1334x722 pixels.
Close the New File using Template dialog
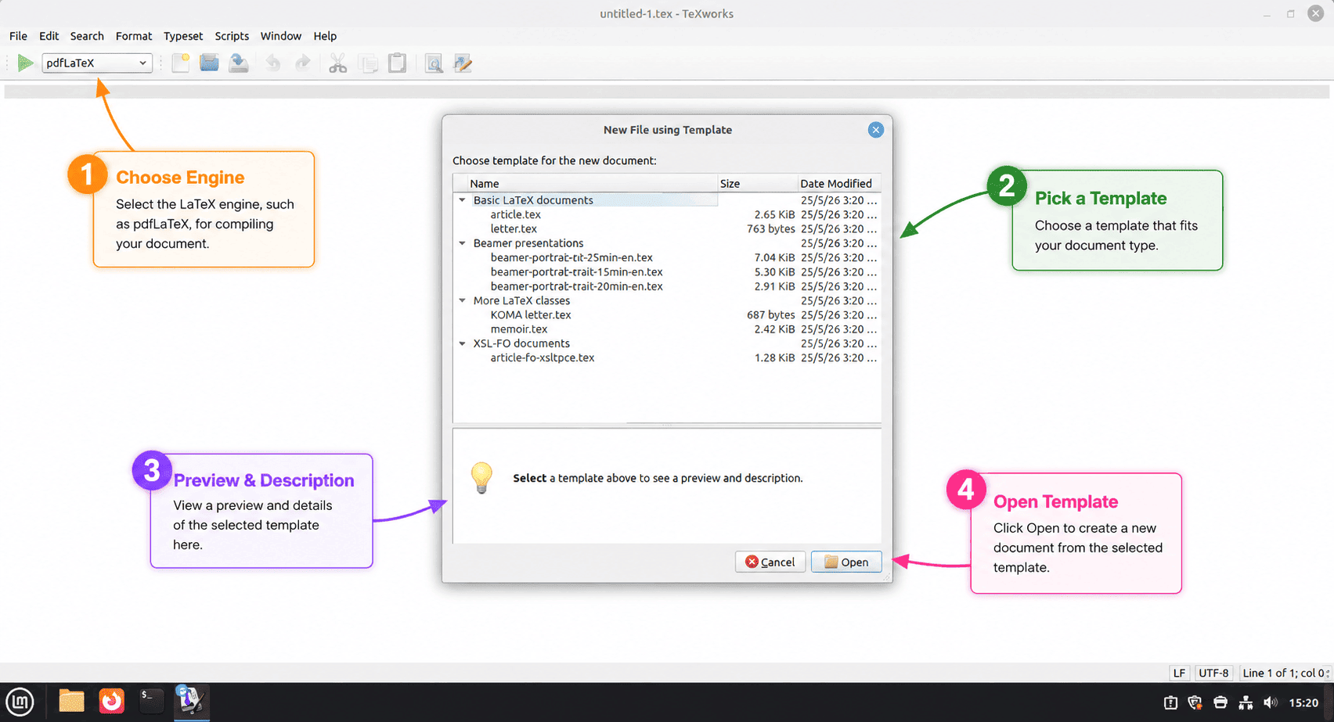(876, 130)
